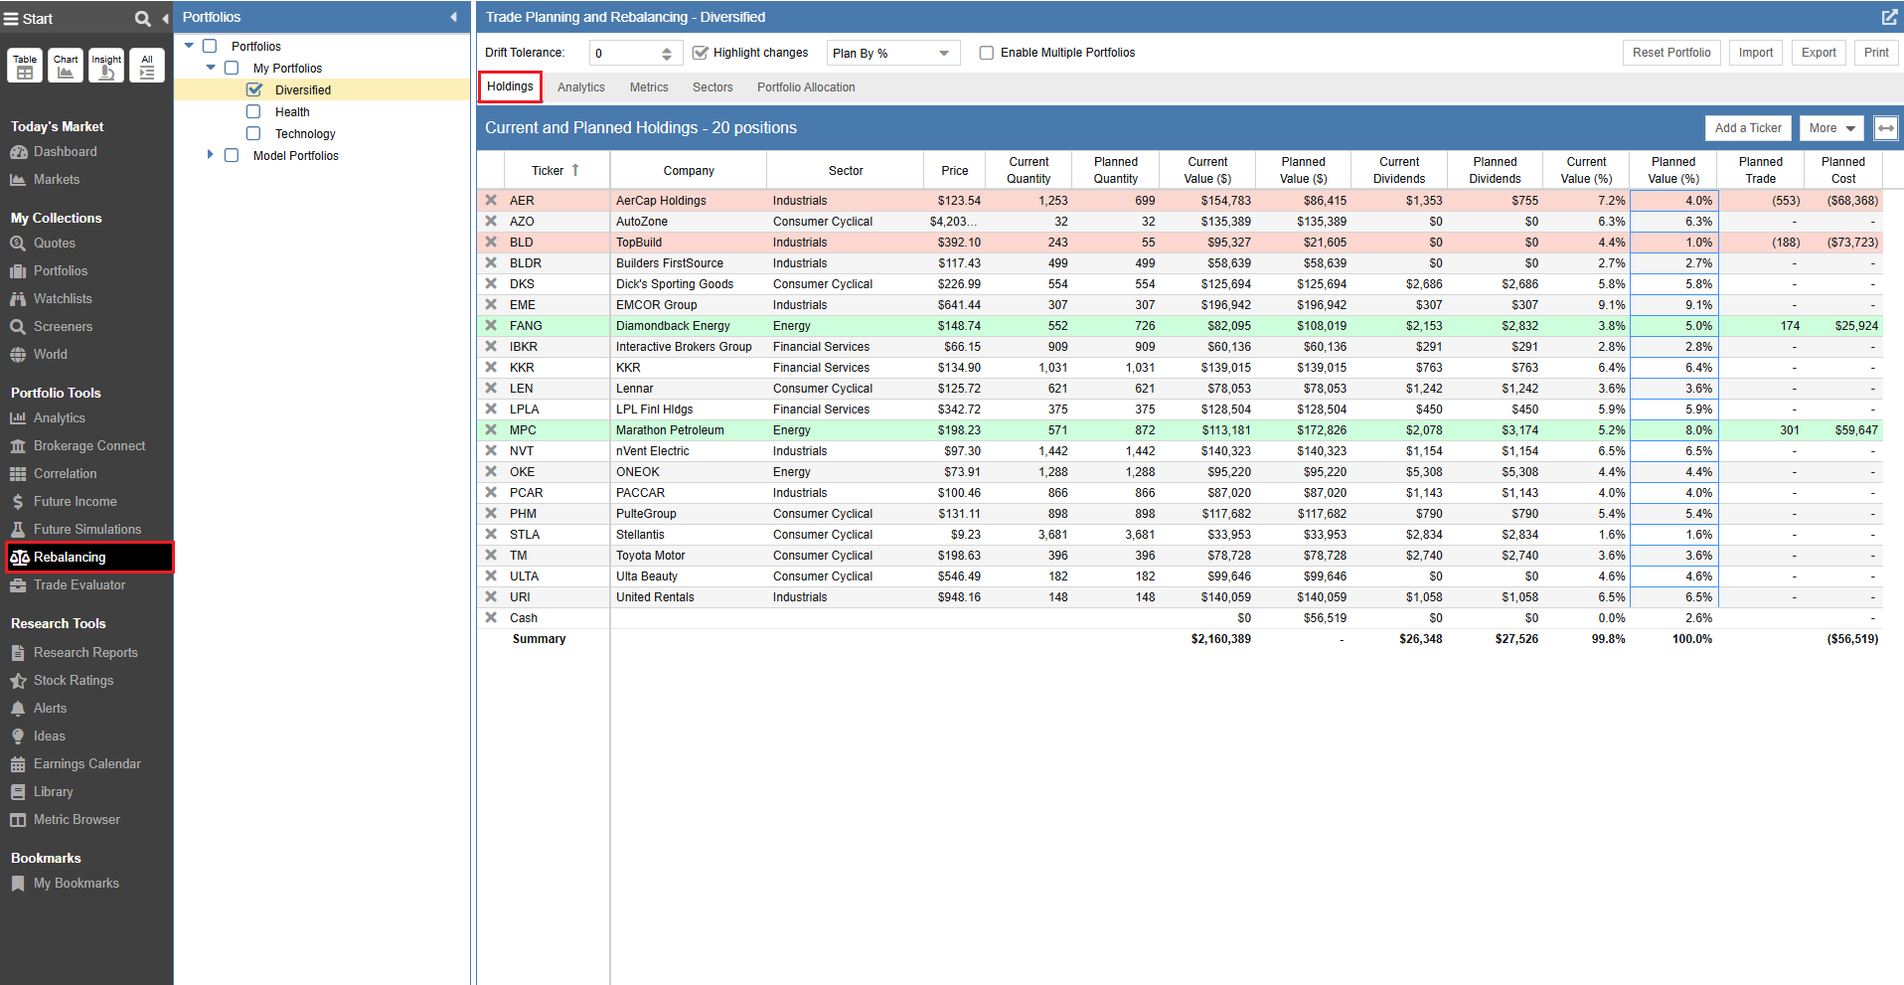1904x985 pixels.
Task: Open the Plan By % dropdown
Action: pyautogui.click(x=891, y=53)
